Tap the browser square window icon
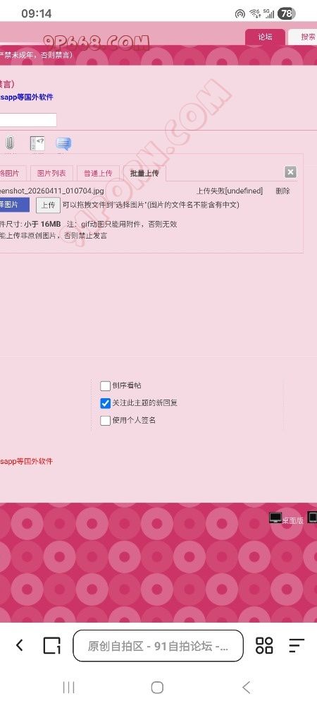 click(x=51, y=646)
